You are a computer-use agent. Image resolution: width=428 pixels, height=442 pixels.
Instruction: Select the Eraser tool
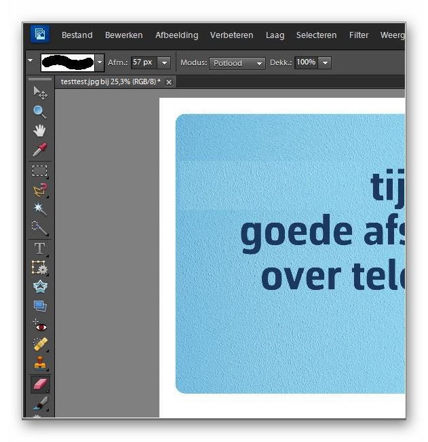(40, 385)
